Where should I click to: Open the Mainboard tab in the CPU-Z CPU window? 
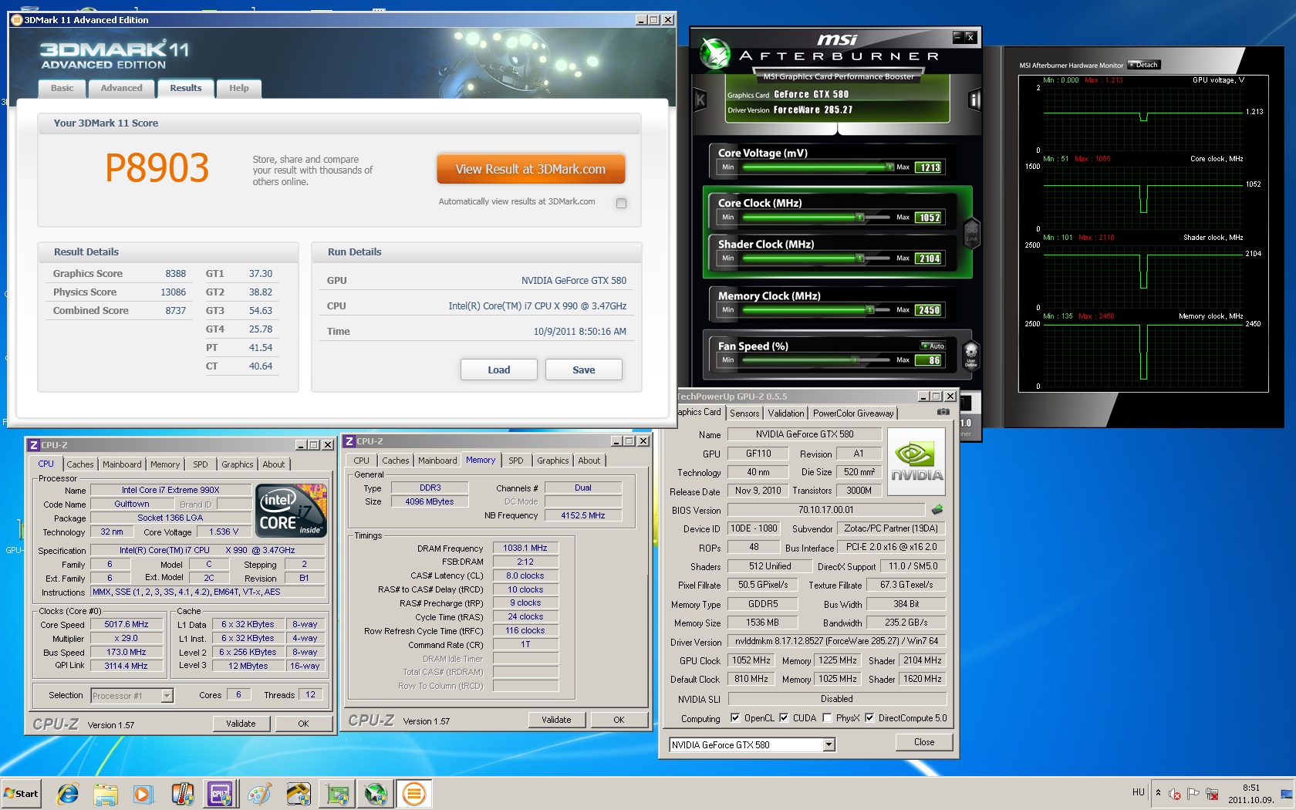pyautogui.click(x=122, y=464)
